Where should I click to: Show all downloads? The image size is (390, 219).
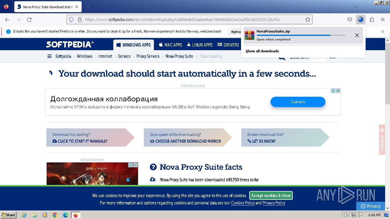[262, 51]
